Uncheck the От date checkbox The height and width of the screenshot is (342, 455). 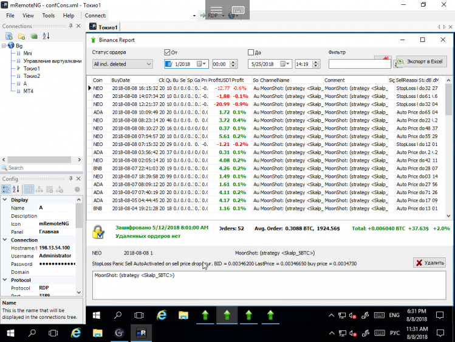click(167, 52)
